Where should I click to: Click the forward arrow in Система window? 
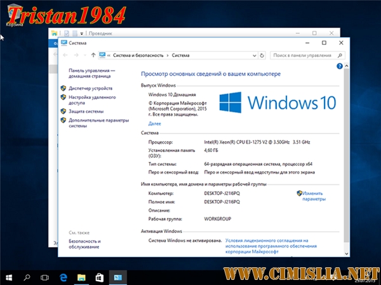pos(76,55)
